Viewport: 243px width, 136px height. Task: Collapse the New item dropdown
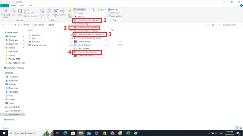(79, 10)
